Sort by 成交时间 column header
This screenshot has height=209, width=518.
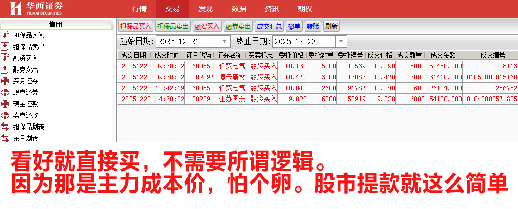[x=167, y=55]
